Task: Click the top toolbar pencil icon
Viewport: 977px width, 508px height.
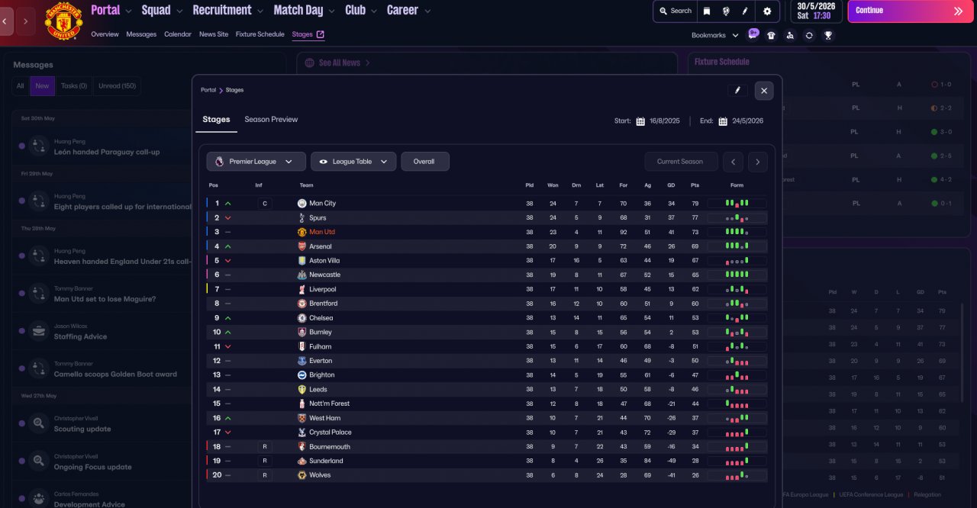Action: (746, 11)
